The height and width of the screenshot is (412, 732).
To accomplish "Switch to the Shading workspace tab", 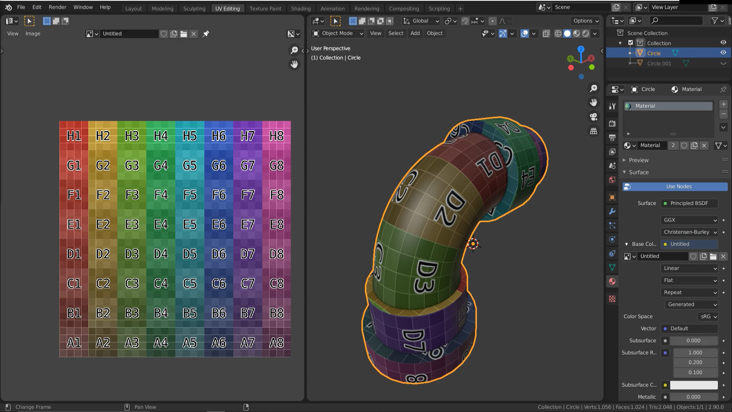I will point(301,8).
